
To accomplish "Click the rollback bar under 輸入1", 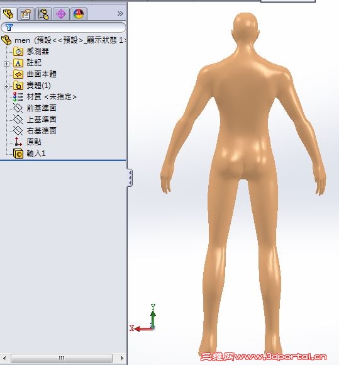I will (63, 160).
